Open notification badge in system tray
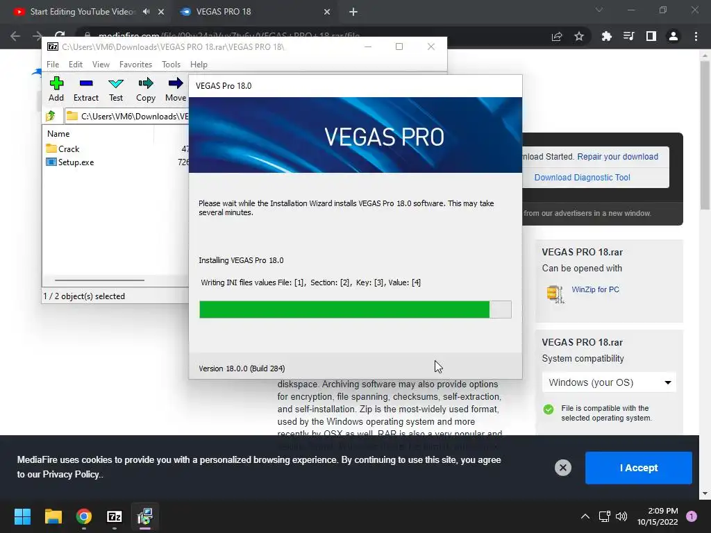This screenshot has height=533, width=711. click(692, 516)
